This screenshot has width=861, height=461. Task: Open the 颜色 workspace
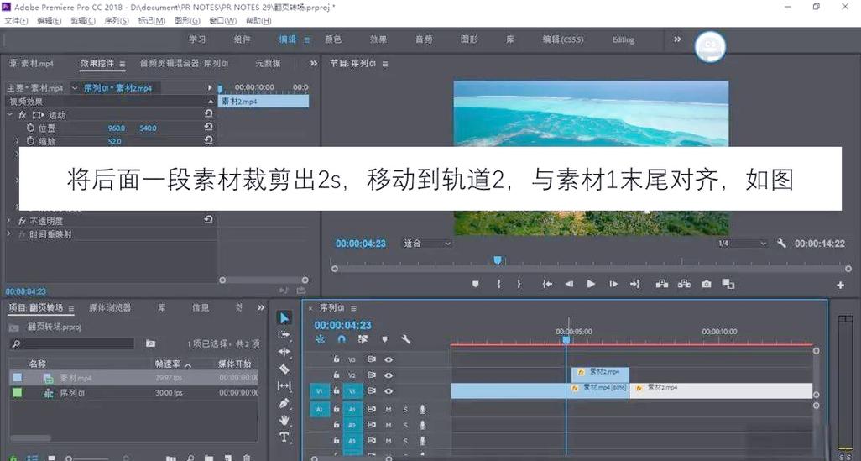[x=333, y=39]
